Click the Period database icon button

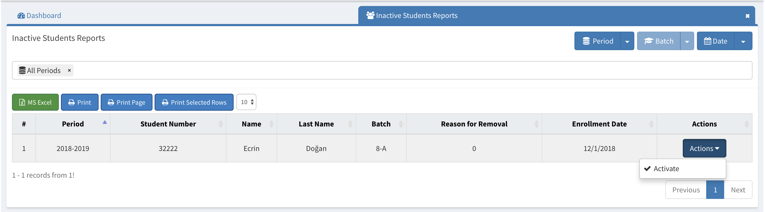coord(586,41)
